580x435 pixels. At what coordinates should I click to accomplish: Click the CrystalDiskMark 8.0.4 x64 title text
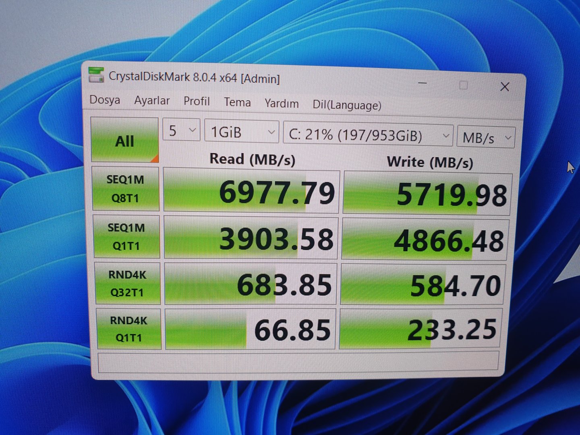195,77
